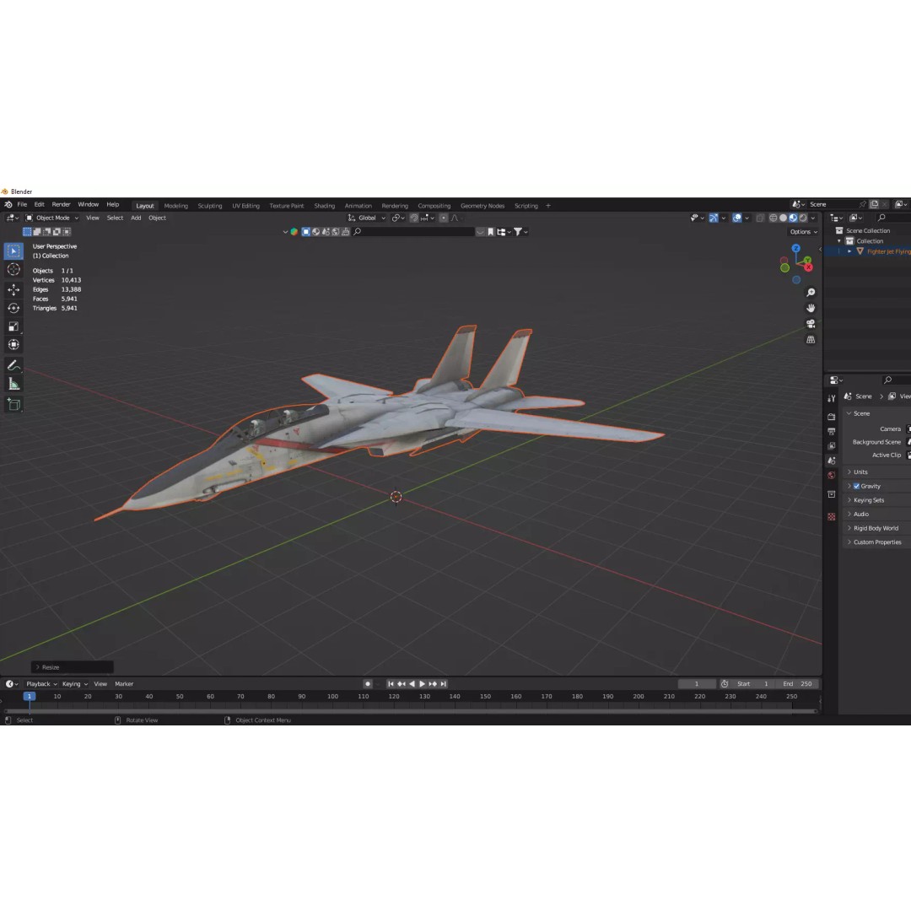Pick the Add Cube tool
This screenshot has width=911, height=911.
click(x=13, y=404)
